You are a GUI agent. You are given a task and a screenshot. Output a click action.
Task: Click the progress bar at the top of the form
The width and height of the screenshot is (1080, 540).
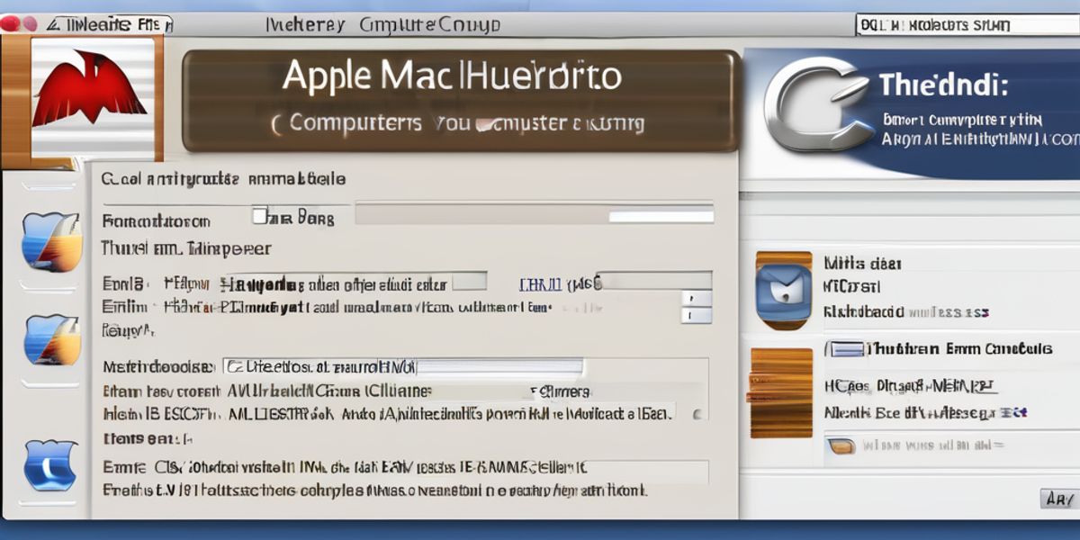(535, 214)
